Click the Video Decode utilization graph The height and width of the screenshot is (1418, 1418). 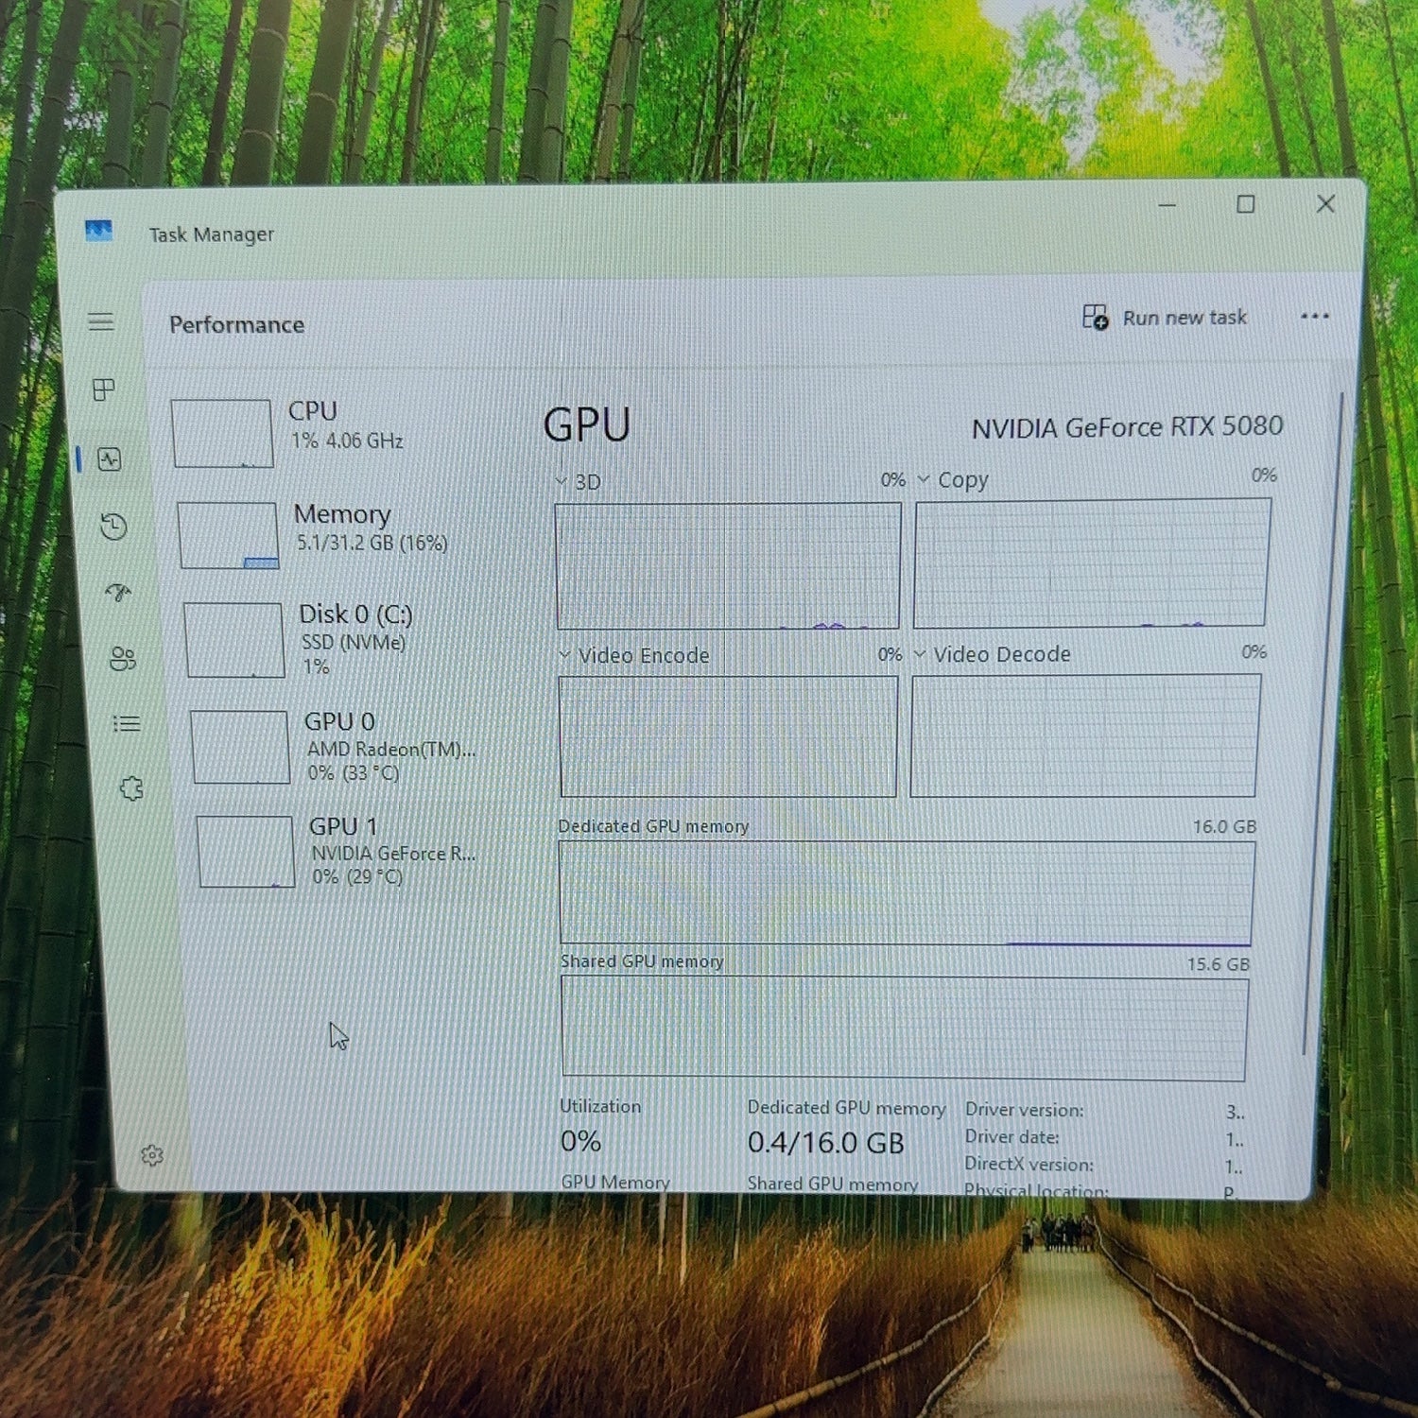pyautogui.click(x=1085, y=735)
